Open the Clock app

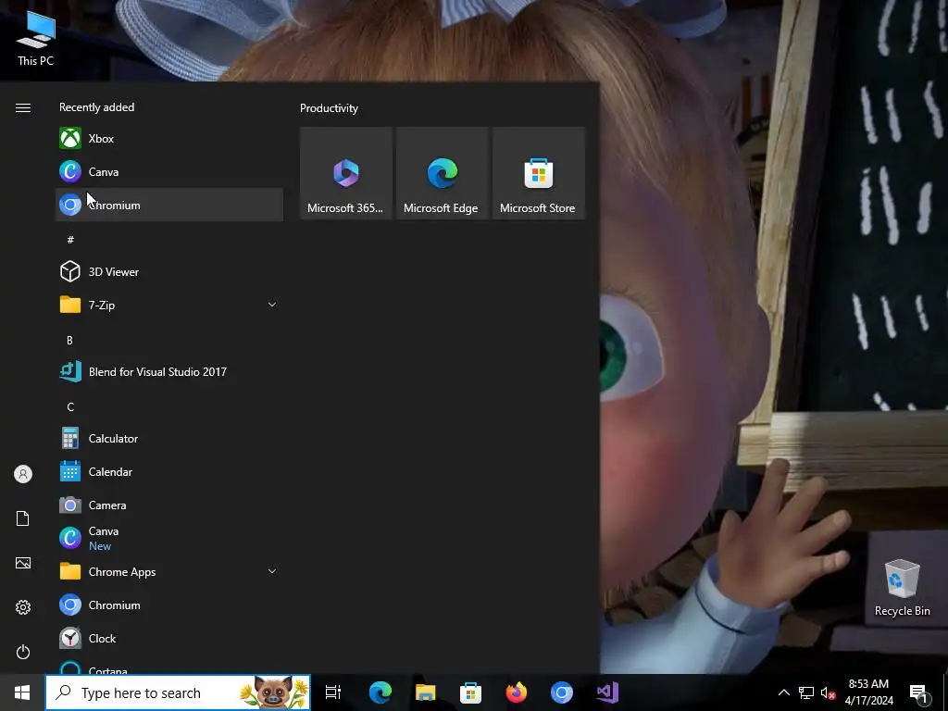point(168,638)
